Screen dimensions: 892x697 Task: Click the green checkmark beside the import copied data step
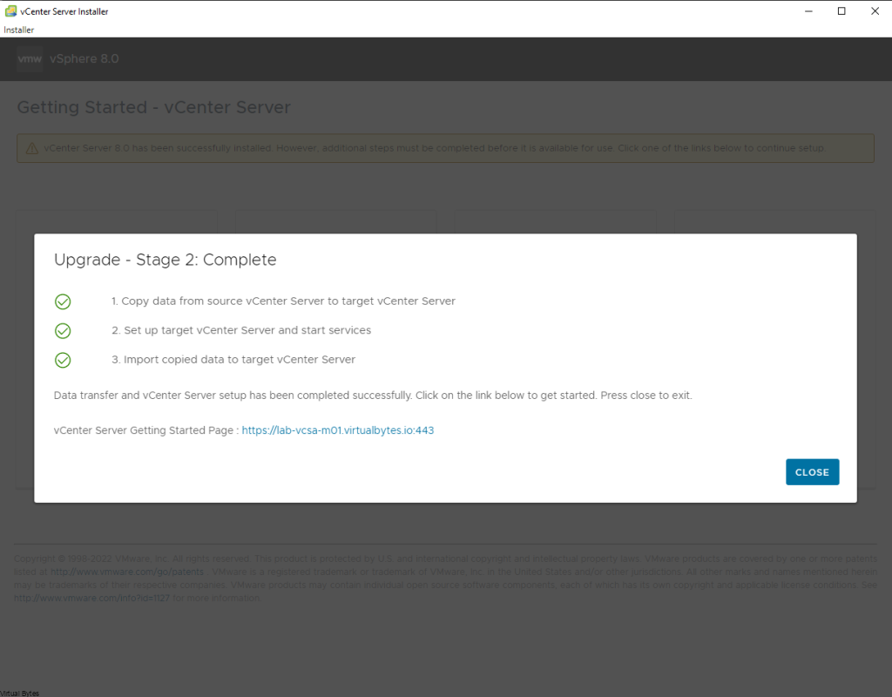[63, 360]
